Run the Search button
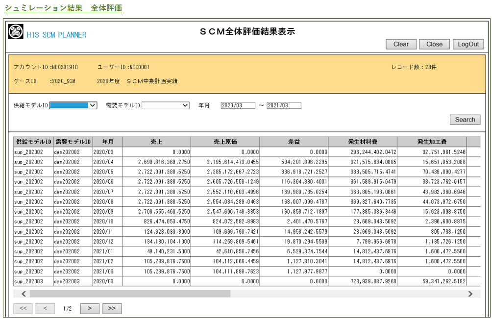 [x=465, y=120]
